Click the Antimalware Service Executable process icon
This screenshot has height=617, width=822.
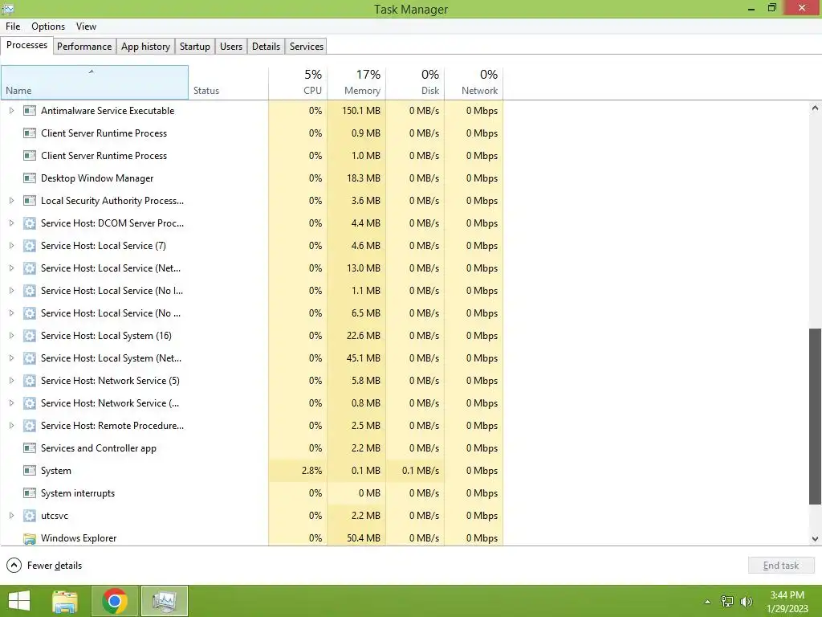click(30, 111)
